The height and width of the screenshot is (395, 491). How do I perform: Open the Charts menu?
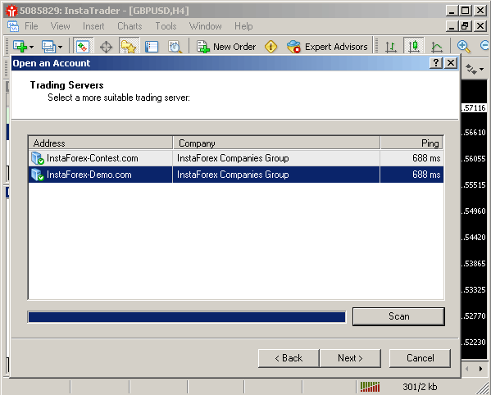[130, 26]
